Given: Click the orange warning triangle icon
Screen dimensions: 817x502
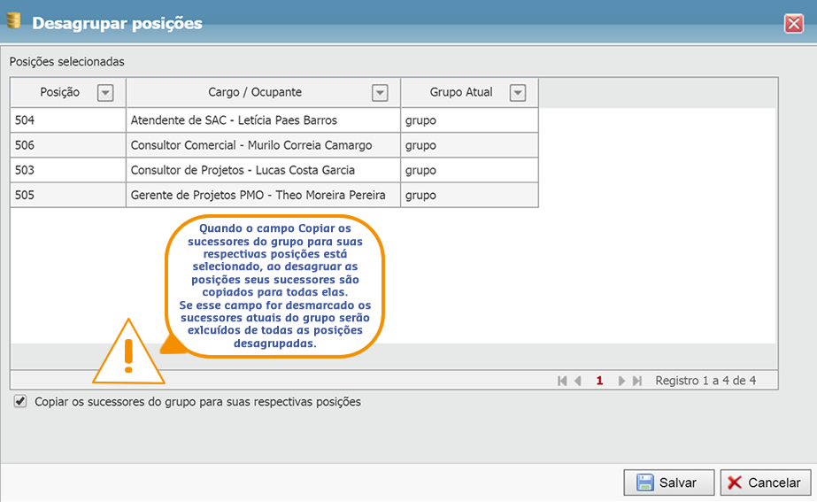Looking at the screenshot, I should (128, 352).
